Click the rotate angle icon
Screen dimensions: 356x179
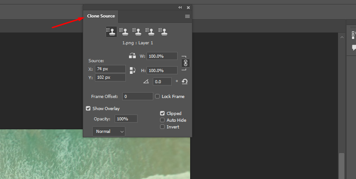(x=146, y=81)
